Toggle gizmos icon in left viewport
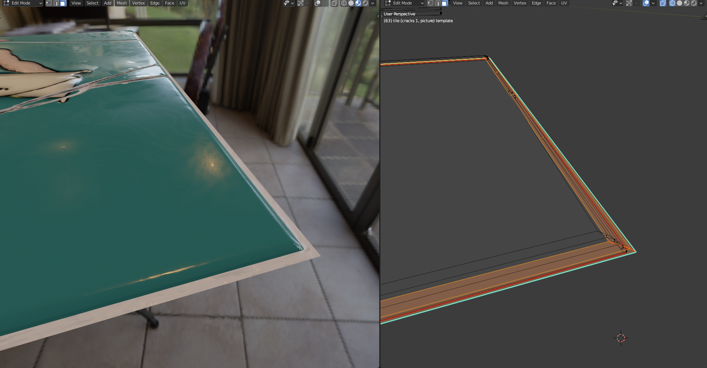 click(x=300, y=3)
